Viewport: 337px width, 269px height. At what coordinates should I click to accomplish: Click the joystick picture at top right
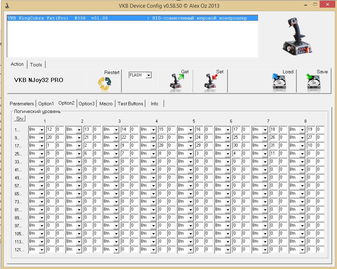[x=298, y=36]
